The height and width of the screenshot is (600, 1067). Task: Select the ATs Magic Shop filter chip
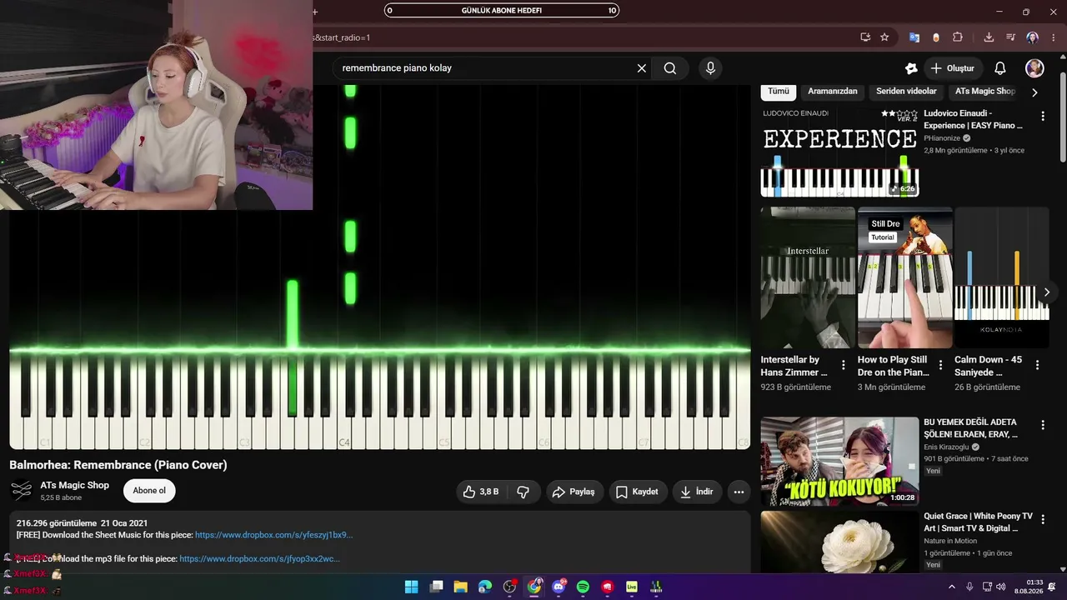pos(984,92)
